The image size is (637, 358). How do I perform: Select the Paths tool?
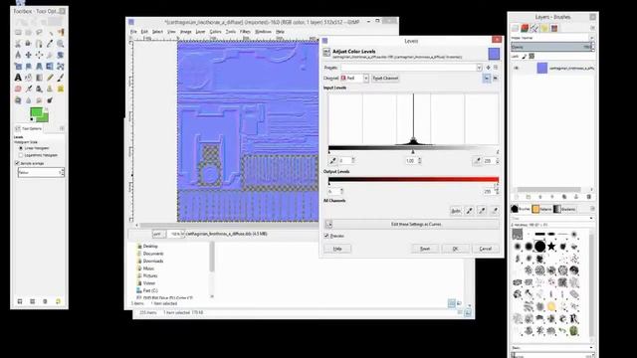(x=40, y=44)
